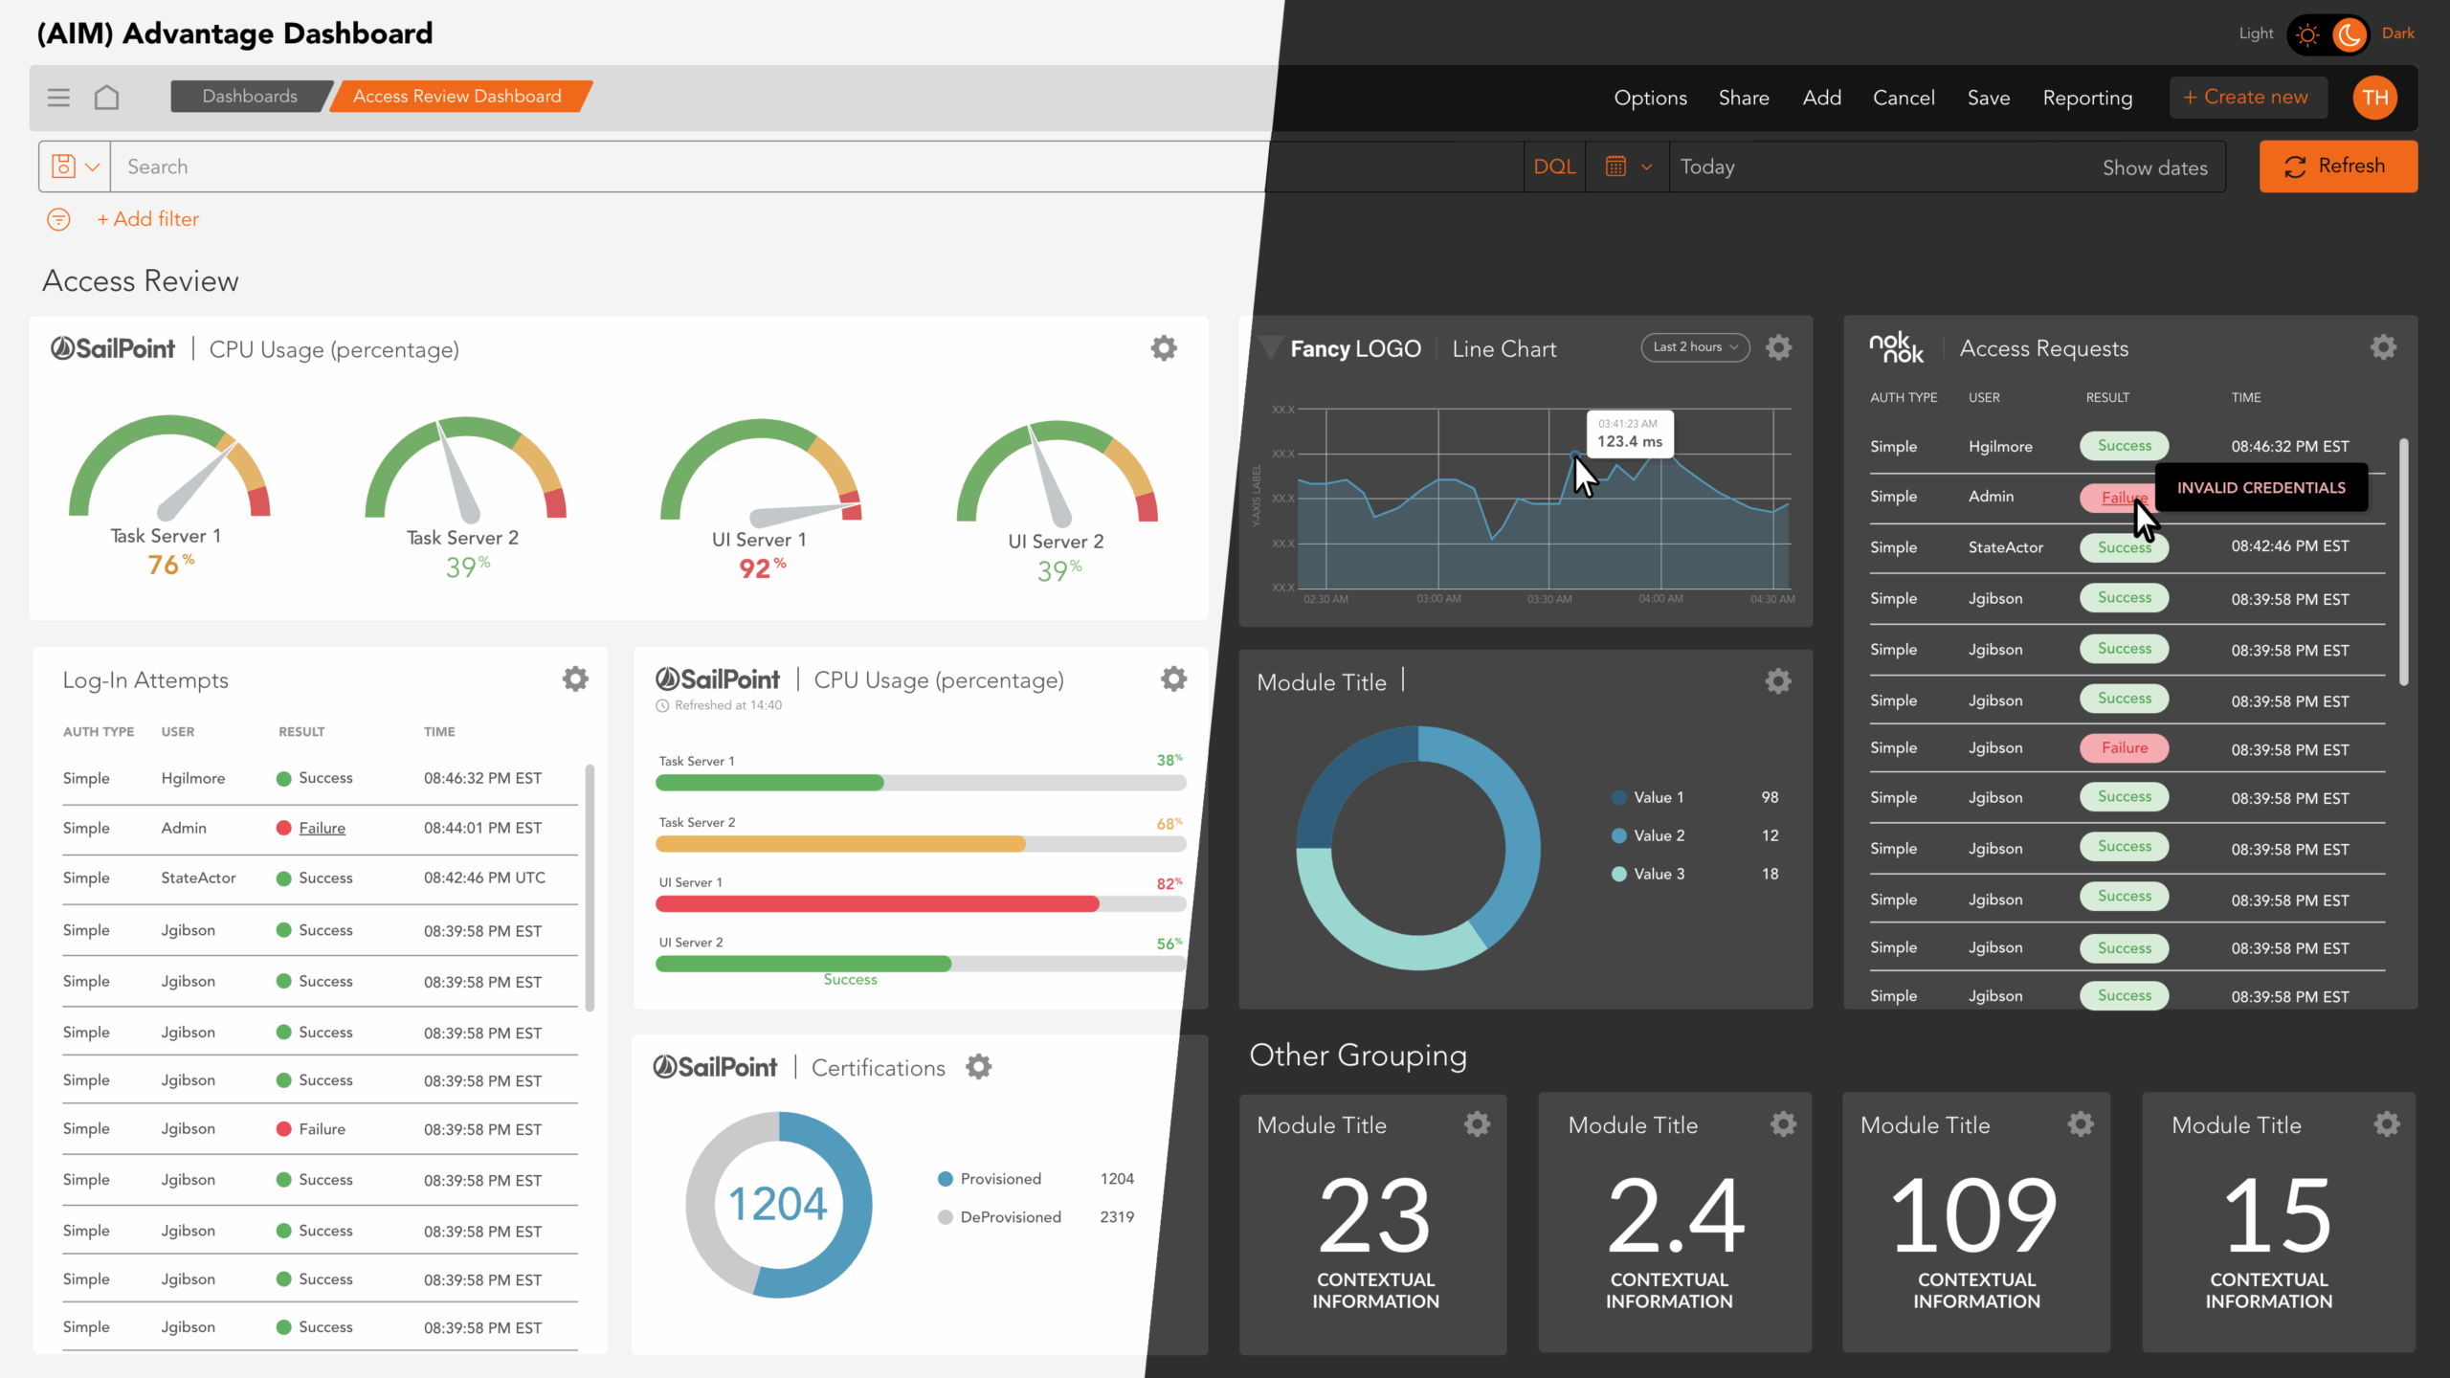The image size is (2450, 1378).
Task: Open settings gear on Certifications panel
Action: [x=978, y=1067]
